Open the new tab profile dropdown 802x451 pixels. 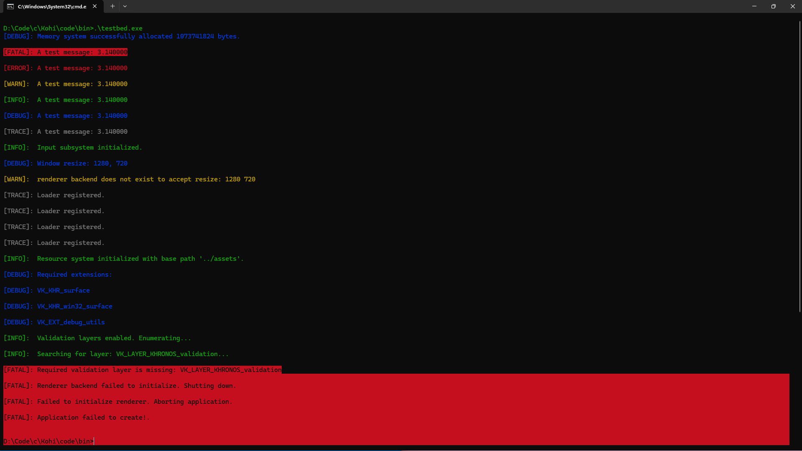[125, 6]
